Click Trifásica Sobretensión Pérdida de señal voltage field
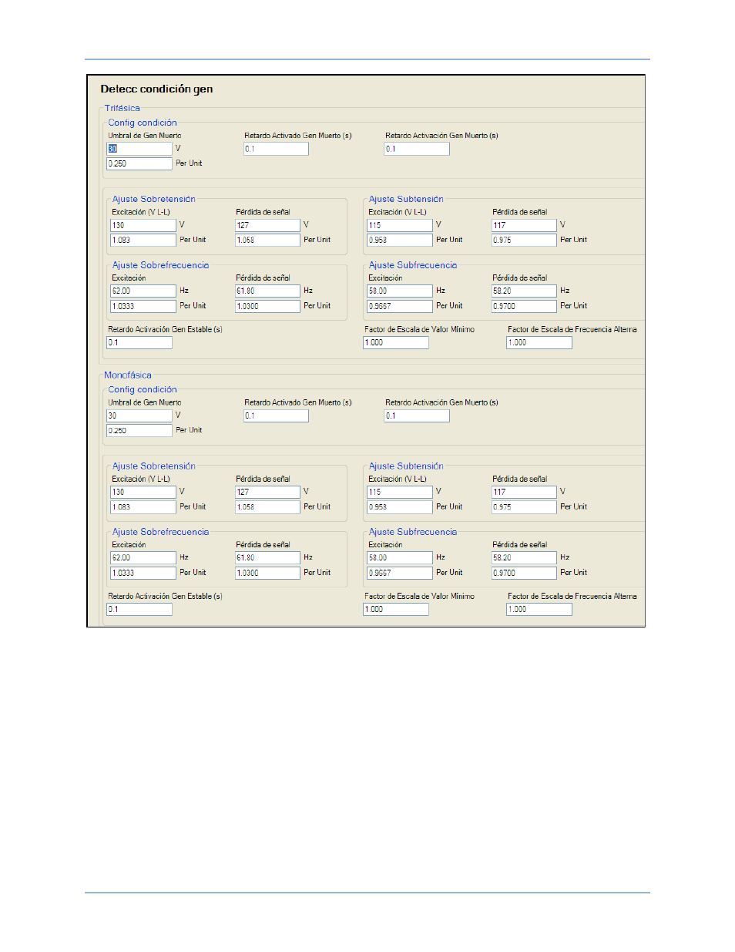This screenshot has height=952, width=735. [267, 225]
